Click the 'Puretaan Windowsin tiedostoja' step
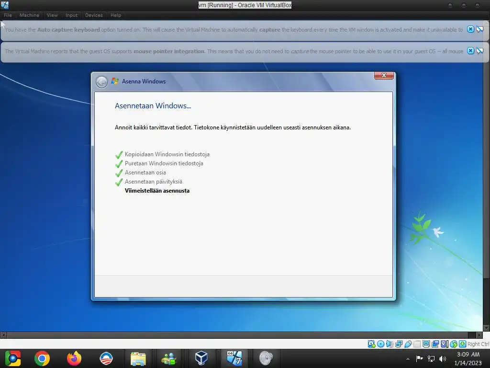Screen dimensions: 490x368 click(164, 163)
